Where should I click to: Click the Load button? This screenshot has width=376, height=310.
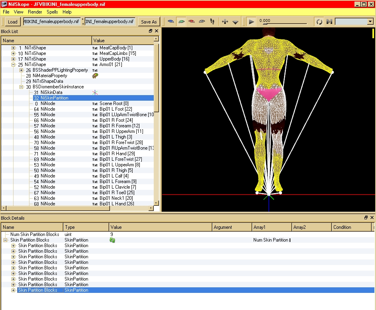coord(12,22)
